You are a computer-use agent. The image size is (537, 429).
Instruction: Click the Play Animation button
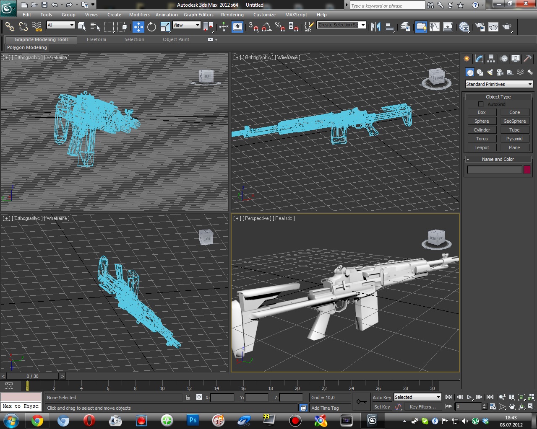click(469, 397)
